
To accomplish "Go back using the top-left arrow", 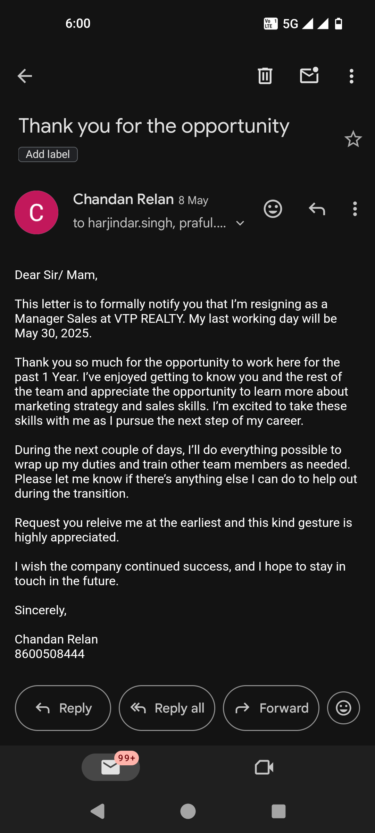I will pyautogui.click(x=25, y=76).
